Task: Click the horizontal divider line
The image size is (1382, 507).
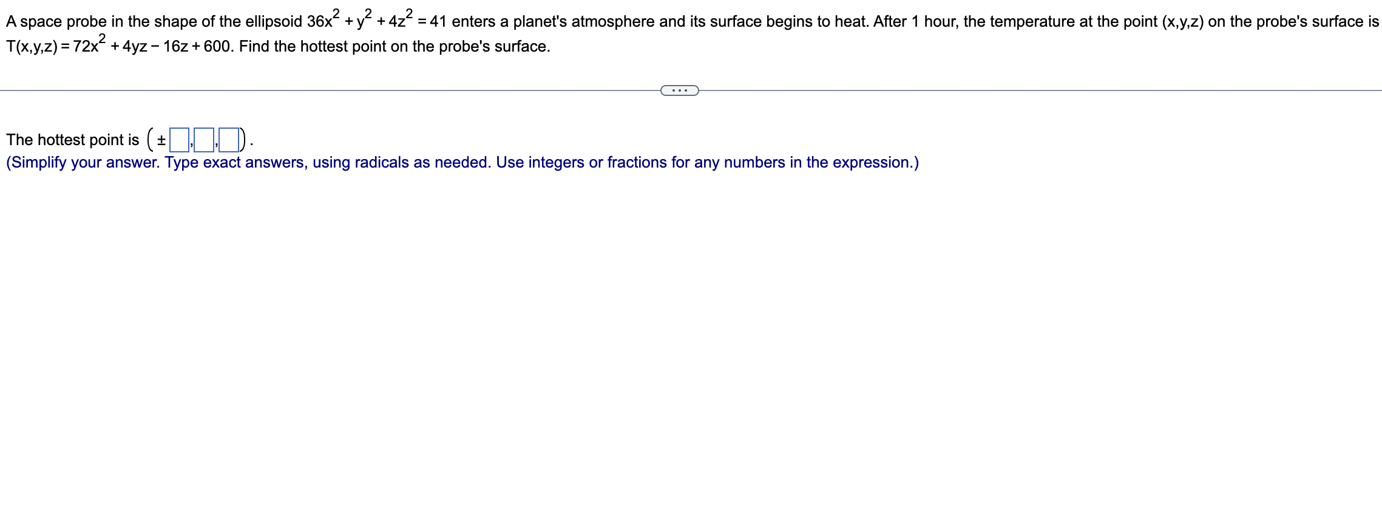Action: (x=303, y=90)
